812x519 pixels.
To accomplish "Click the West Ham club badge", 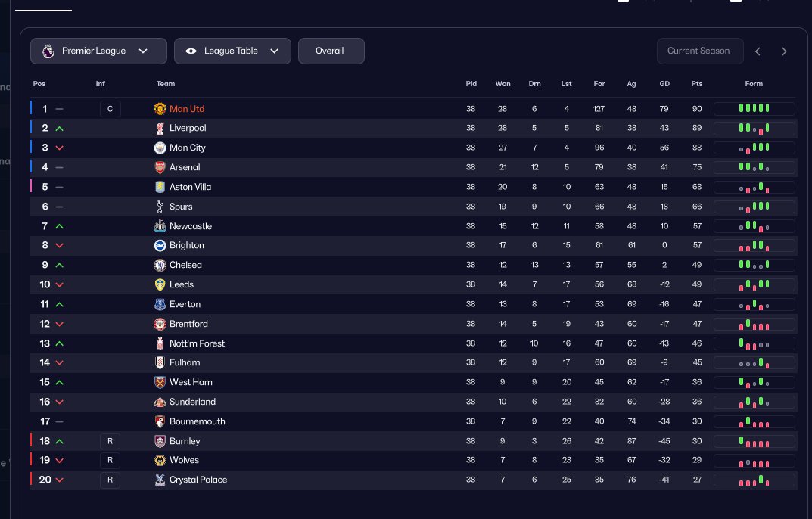I will pyautogui.click(x=160, y=382).
